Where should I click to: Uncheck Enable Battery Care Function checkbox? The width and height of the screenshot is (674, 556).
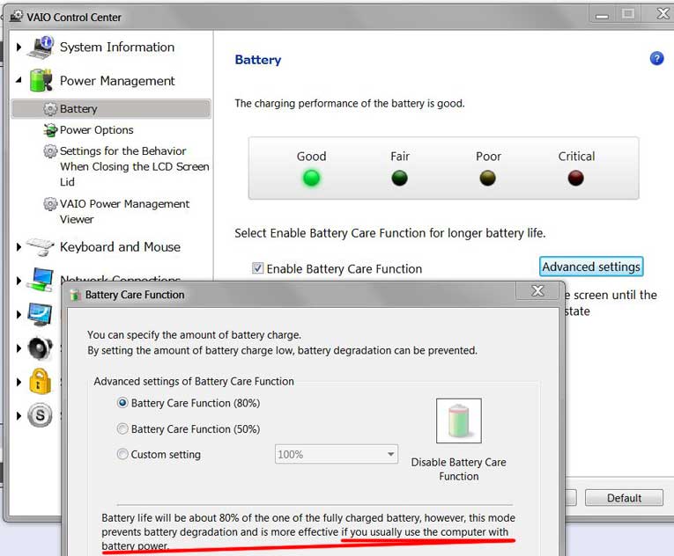pos(258,268)
